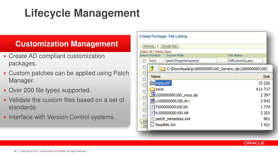Sort by the Size column header
The height and width of the screenshot is (156, 278).
pyautogui.click(x=266, y=77)
